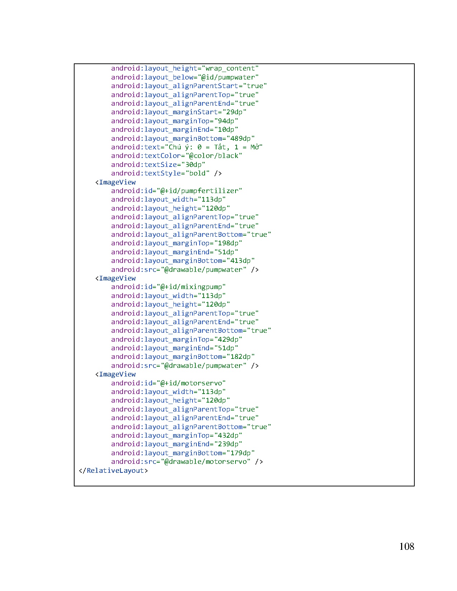Click the android:text "Chú ý" line
The width and height of the screenshot is (457, 591).
click(x=187, y=147)
